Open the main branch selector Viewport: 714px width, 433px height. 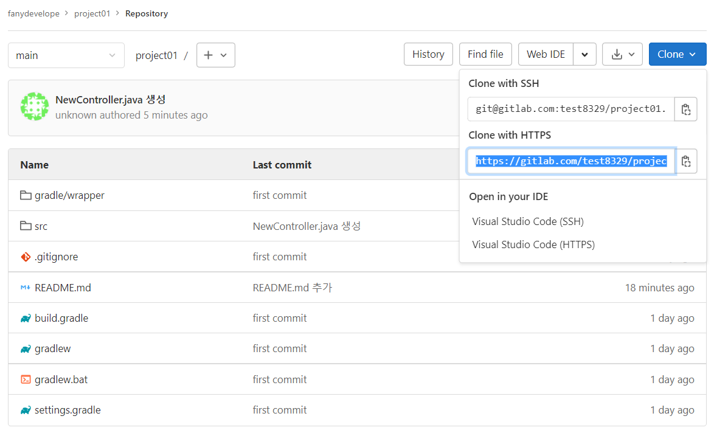pos(66,54)
